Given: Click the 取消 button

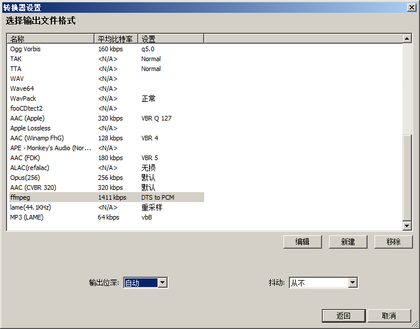Looking at the screenshot, I should pyautogui.click(x=389, y=316).
